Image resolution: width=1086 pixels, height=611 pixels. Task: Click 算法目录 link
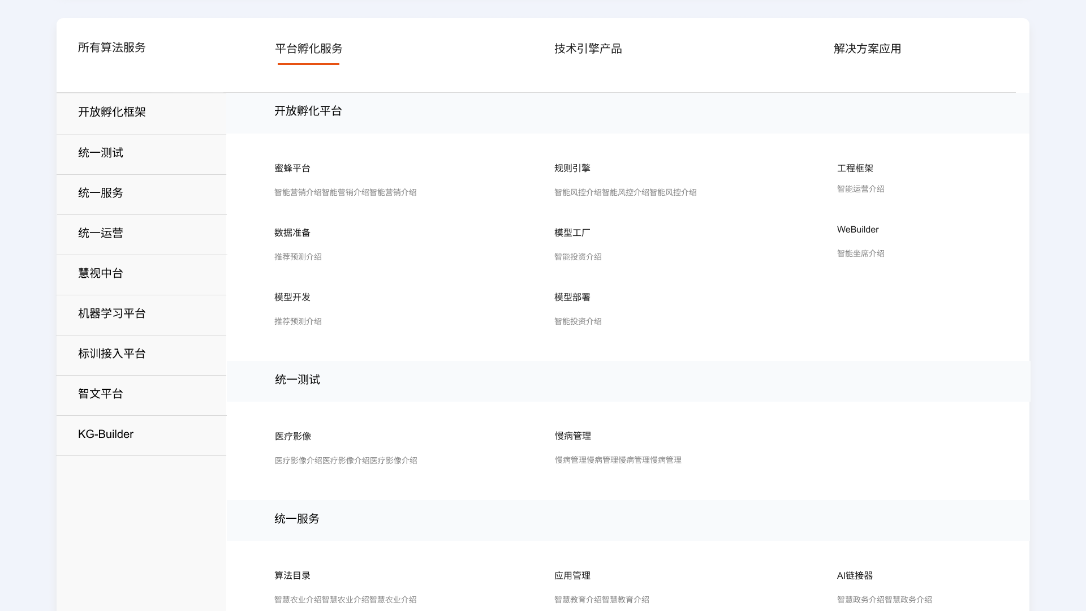pyautogui.click(x=292, y=575)
